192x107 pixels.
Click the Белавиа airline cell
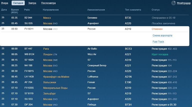coord(92,18)
